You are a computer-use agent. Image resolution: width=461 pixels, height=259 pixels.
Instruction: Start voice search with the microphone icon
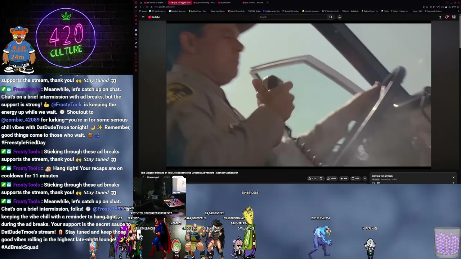tap(339, 17)
